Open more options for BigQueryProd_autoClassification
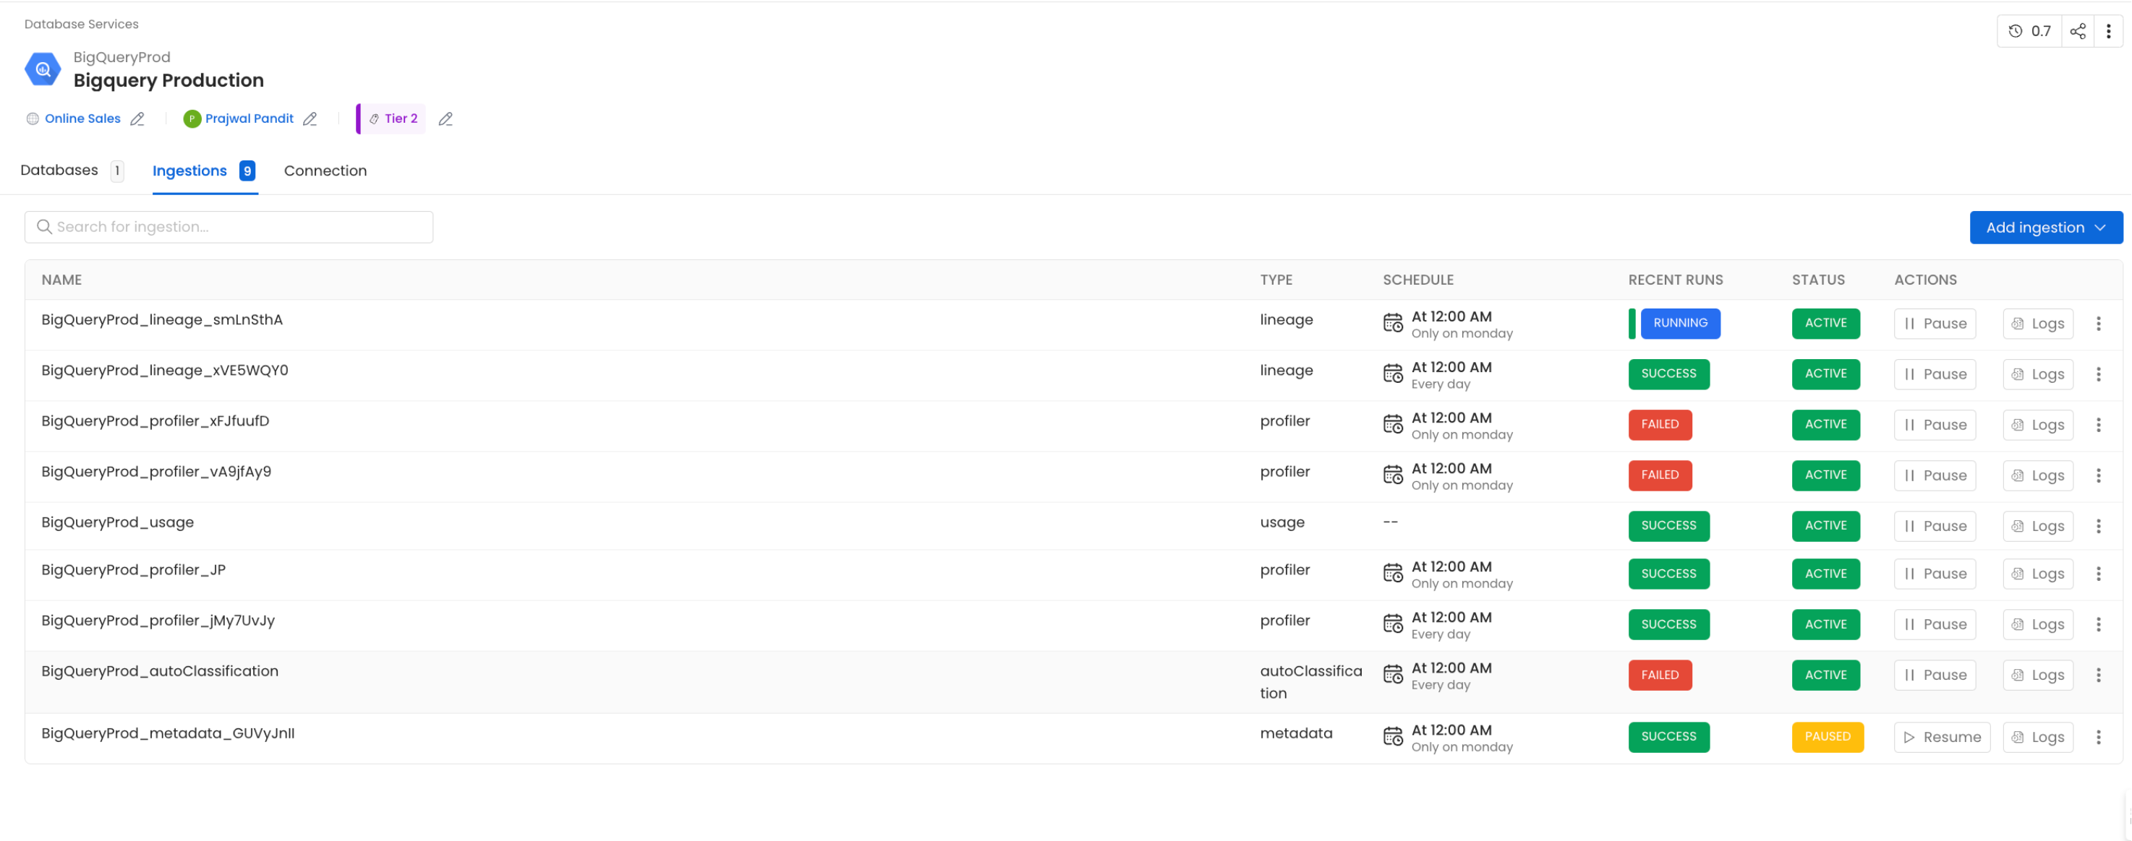 point(2098,675)
